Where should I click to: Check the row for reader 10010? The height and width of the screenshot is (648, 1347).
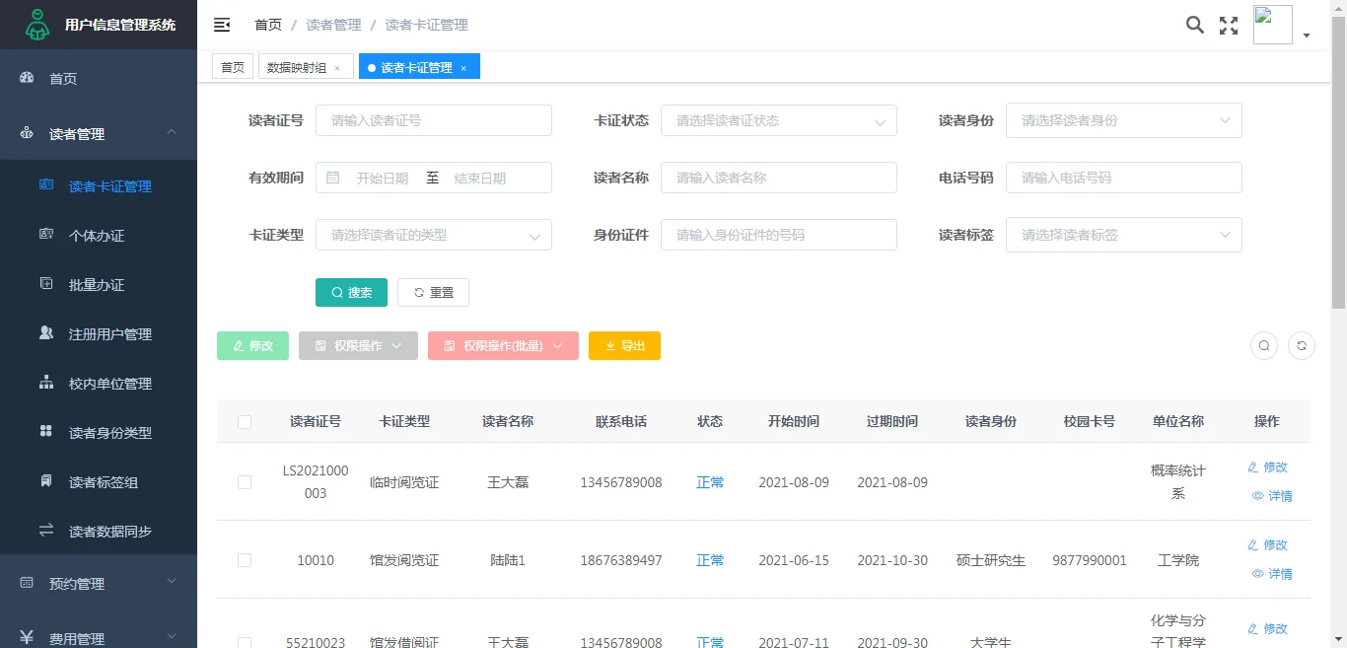[245, 560]
